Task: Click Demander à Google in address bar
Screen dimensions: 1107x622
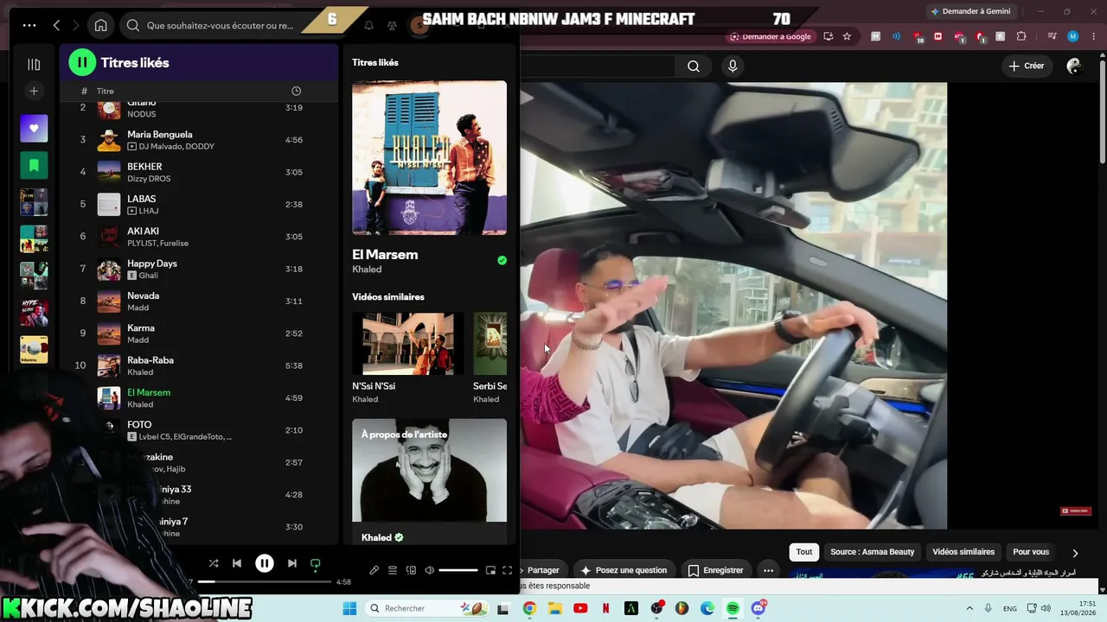Action: point(771,36)
